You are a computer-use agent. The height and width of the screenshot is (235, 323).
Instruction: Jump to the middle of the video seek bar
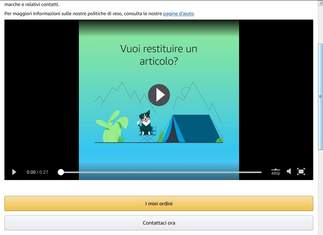[x=161, y=172]
